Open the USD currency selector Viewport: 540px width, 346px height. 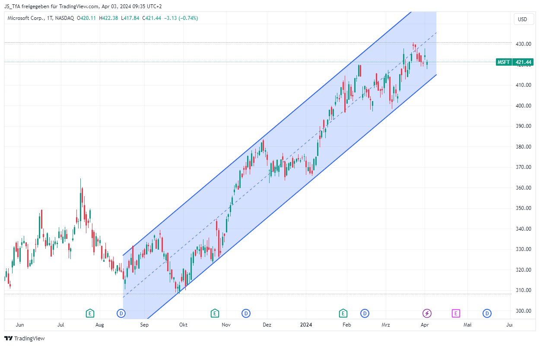[x=523, y=19]
